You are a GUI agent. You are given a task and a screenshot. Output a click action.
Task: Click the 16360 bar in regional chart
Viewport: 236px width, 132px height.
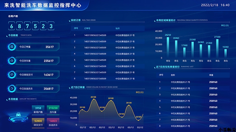tap(226, 54)
